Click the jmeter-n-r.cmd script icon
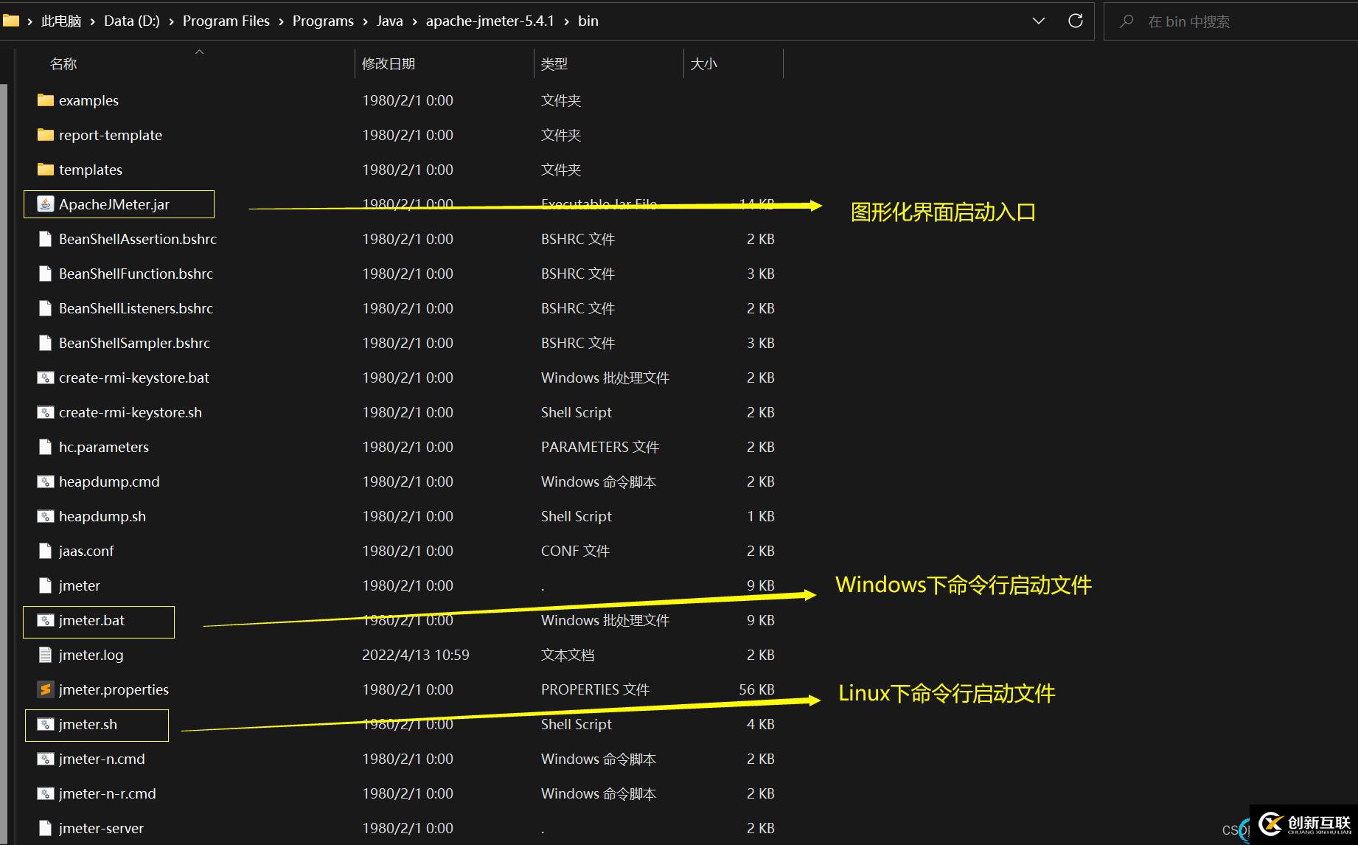 (x=46, y=793)
